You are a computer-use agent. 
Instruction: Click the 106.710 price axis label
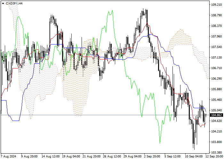(216, 68)
